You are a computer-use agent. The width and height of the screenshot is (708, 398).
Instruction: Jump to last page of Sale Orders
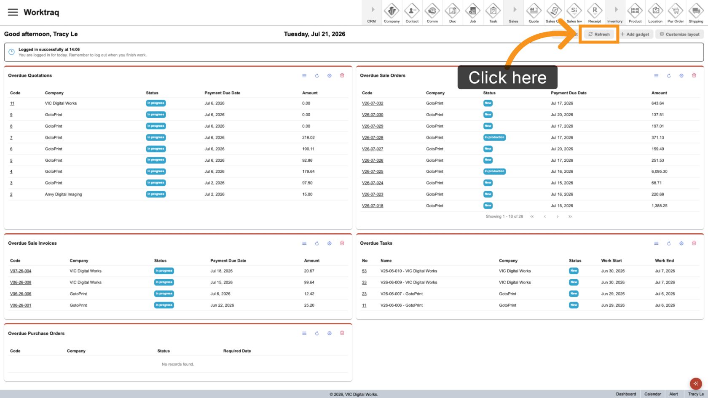570,216
